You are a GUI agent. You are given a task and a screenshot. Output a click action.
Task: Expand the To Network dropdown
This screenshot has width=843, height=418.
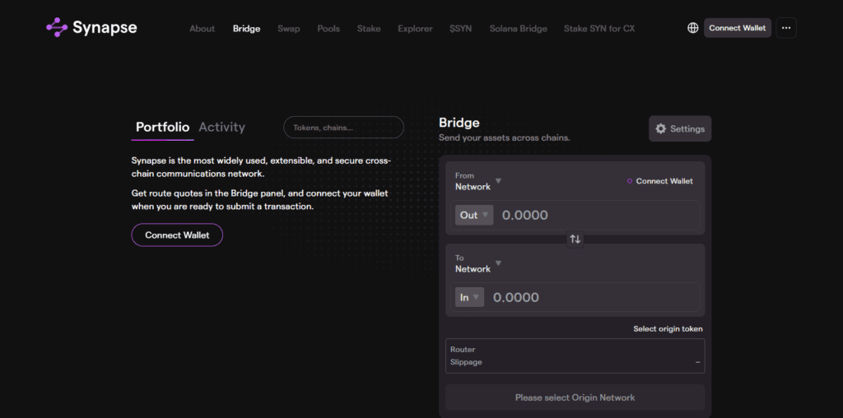pyautogui.click(x=478, y=263)
